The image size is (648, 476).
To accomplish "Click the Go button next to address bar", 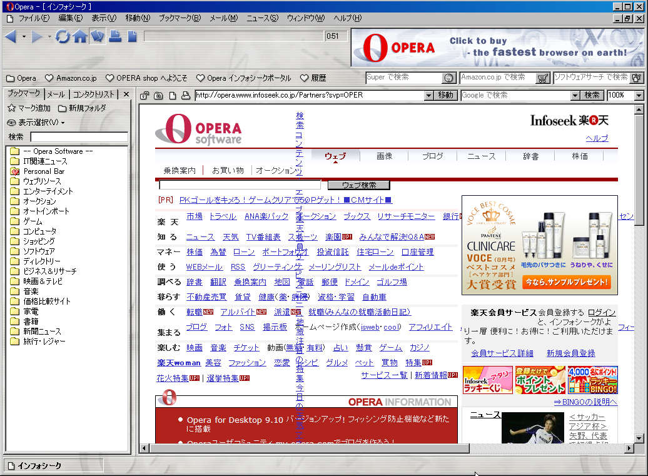I will [x=445, y=96].
